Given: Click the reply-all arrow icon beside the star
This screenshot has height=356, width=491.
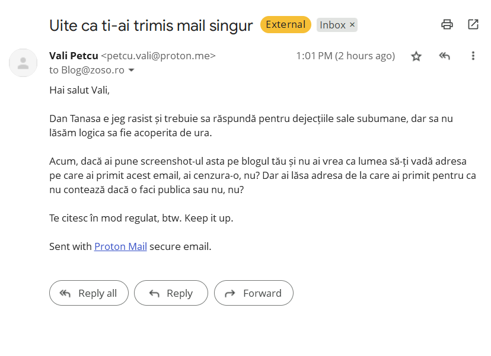Looking at the screenshot, I should click(445, 56).
